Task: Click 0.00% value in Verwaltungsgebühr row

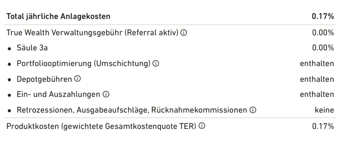Action: 323,33
